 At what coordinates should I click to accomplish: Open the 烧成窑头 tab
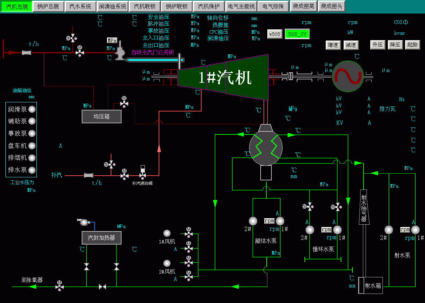click(331, 6)
